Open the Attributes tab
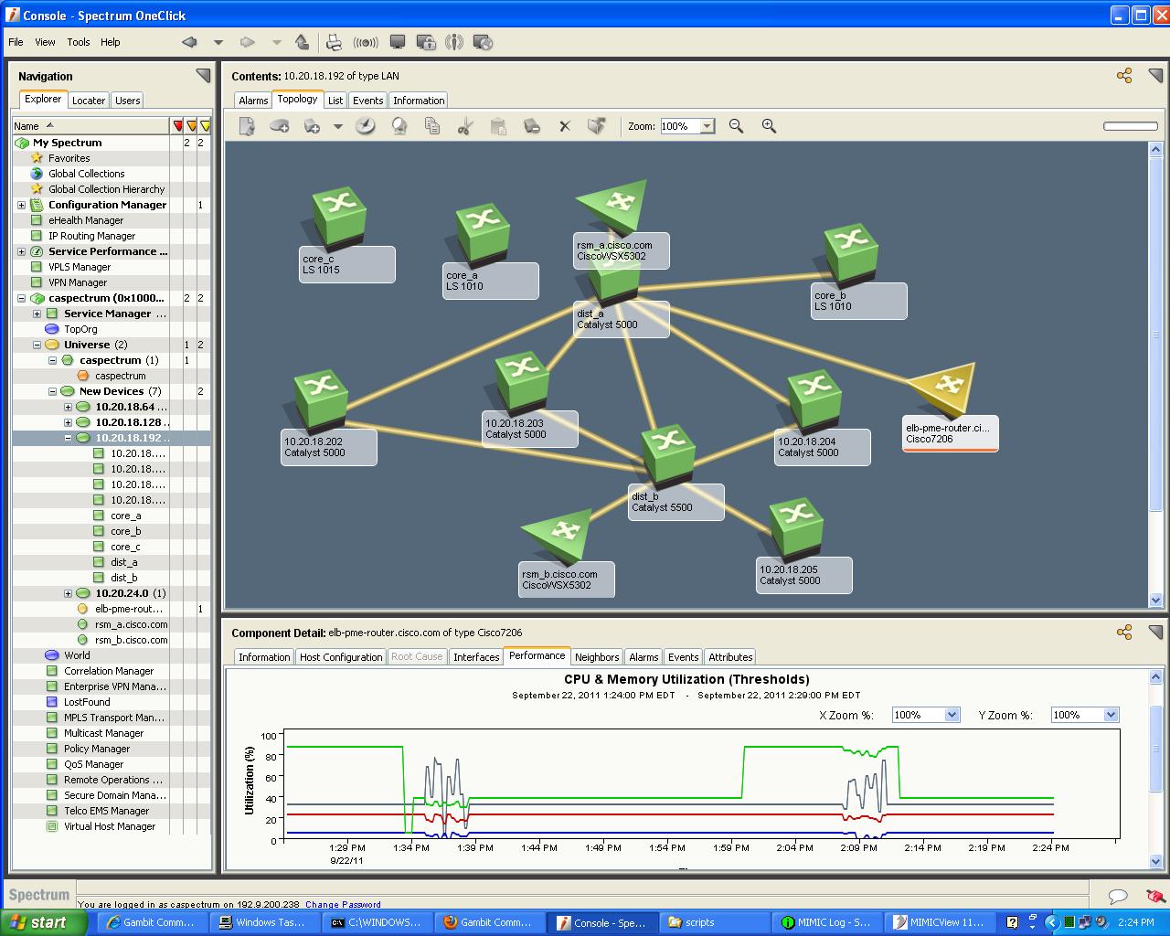 point(730,657)
